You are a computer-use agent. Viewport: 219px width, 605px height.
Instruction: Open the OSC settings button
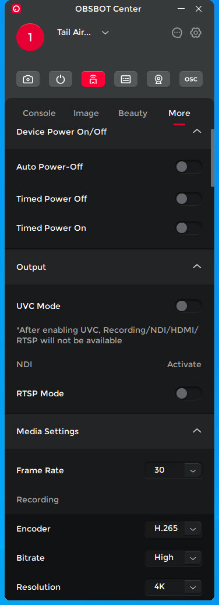tap(191, 79)
